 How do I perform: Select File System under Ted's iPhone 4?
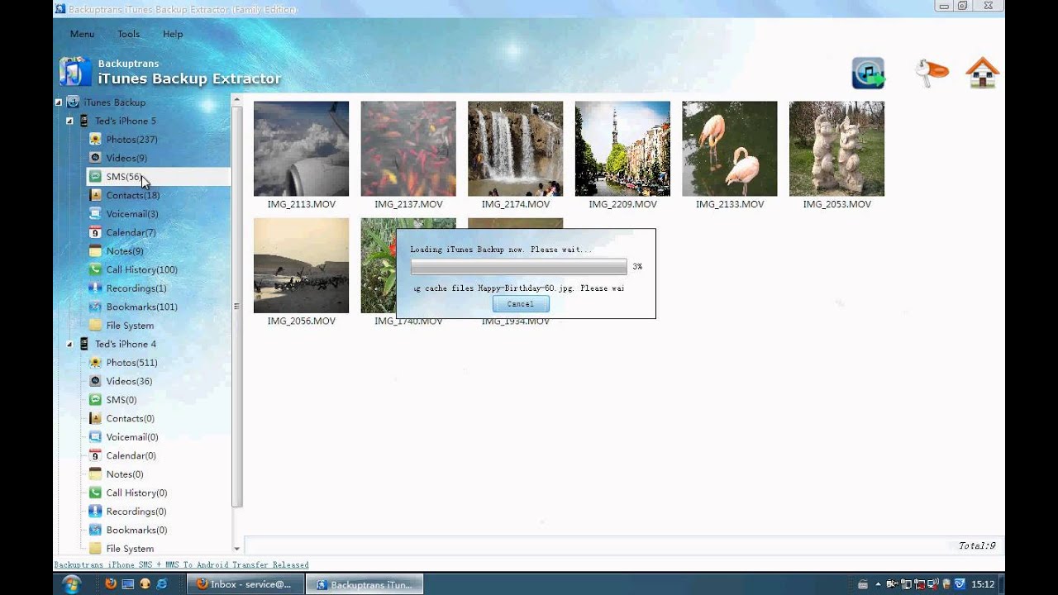point(130,549)
